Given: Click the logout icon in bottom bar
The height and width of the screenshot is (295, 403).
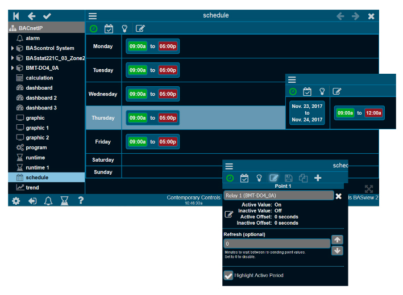Looking at the screenshot, I should click(x=32, y=200).
